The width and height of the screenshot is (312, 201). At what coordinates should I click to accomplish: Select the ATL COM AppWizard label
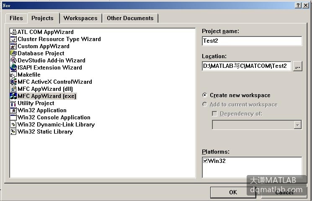[46, 32]
